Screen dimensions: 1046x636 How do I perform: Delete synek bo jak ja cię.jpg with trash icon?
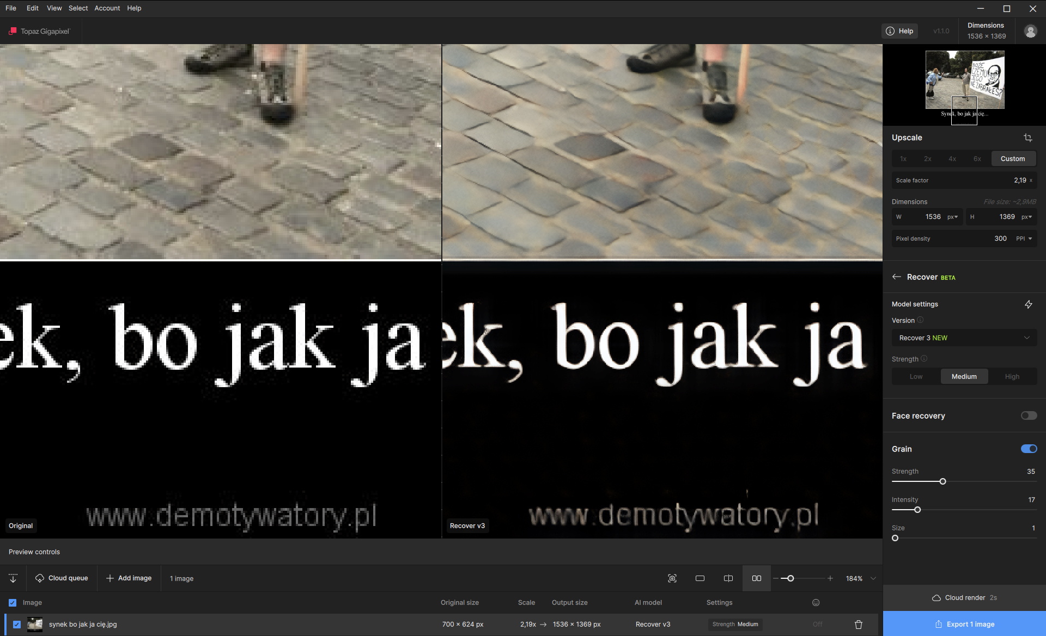858,625
